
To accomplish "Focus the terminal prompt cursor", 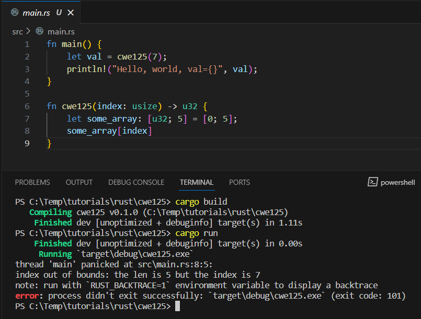I will [x=177, y=306].
